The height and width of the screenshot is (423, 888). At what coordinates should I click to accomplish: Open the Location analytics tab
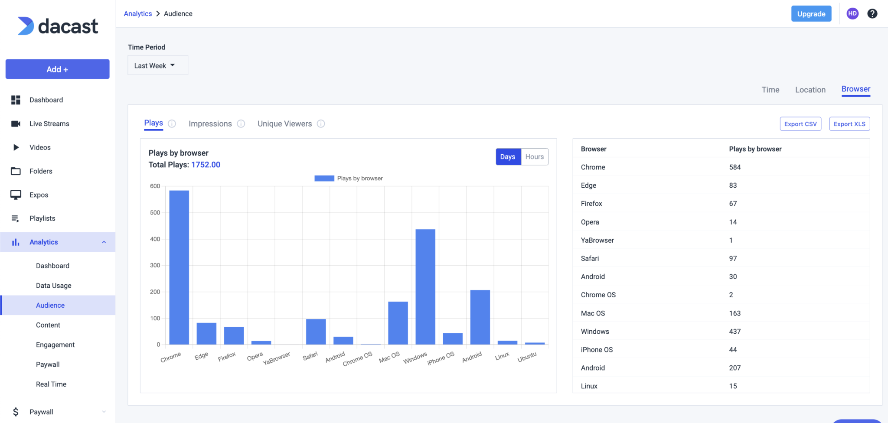point(810,90)
